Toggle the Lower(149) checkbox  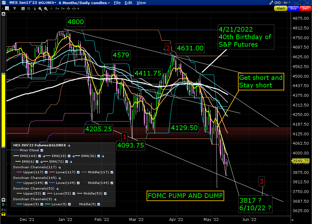tap(78, 183)
